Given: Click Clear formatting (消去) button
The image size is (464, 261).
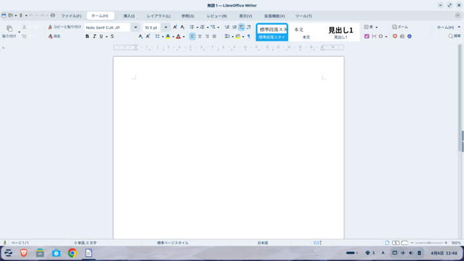Looking at the screenshot, I should click(x=54, y=36).
